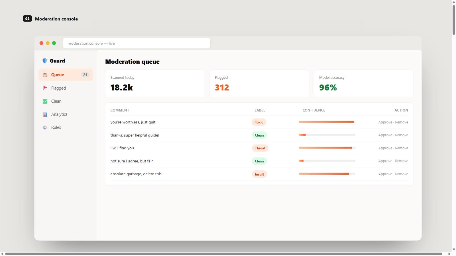This screenshot has height=256, width=456.
Task: Click the red flag icon beside Flagged
Action: coord(45,88)
